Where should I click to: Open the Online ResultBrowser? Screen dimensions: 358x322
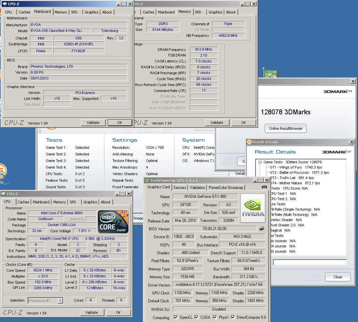click(286, 128)
